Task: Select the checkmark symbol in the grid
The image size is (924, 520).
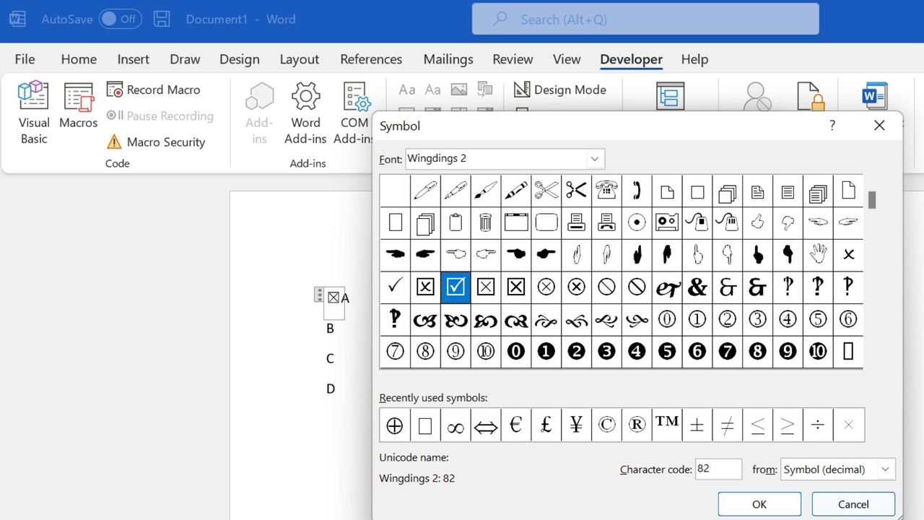Action: pos(394,287)
